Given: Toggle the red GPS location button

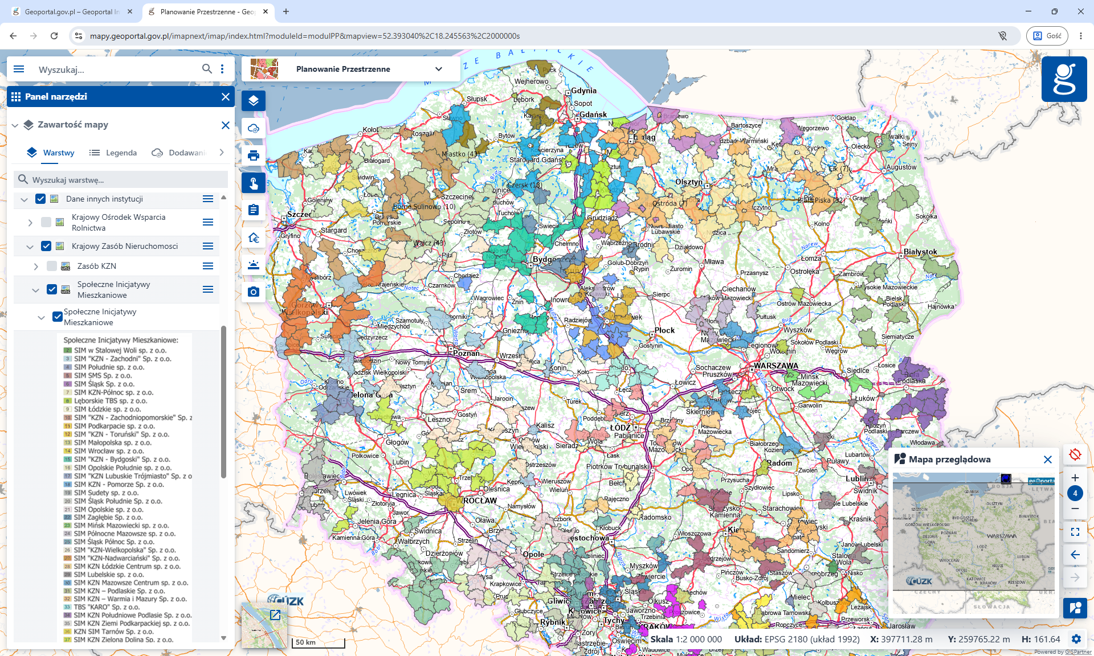Looking at the screenshot, I should (1075, 454).
